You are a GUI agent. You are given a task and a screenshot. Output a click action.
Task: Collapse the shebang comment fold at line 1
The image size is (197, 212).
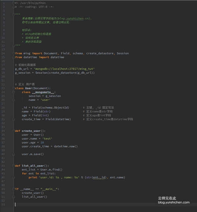(x=14, y=3)
